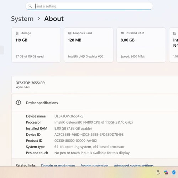Screen dimensions: 178x178
Task: Click the Device name label
Action: (36, 116)
